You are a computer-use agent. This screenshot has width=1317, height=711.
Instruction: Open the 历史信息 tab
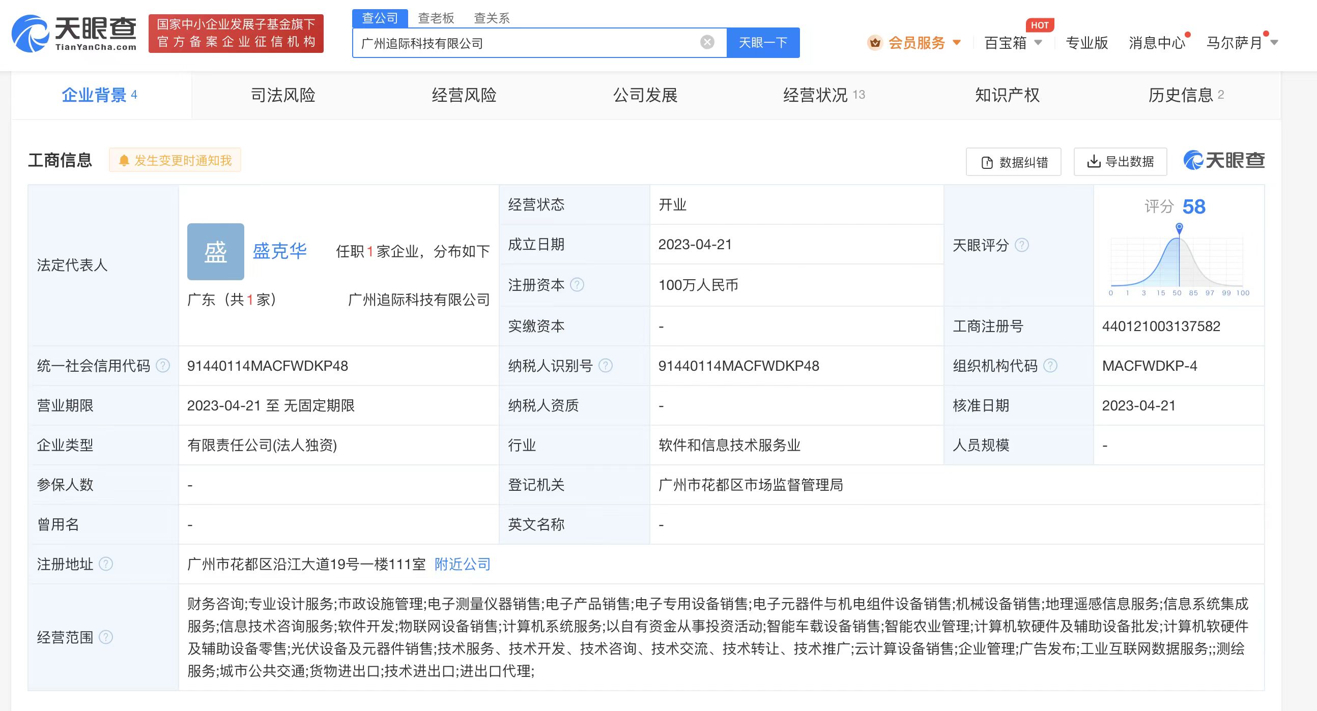[x=1186, y=95]
